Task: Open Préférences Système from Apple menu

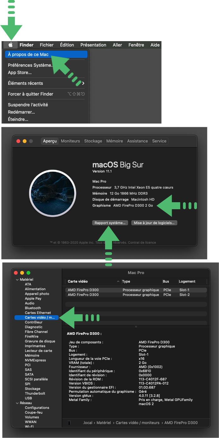Action: 30,65
